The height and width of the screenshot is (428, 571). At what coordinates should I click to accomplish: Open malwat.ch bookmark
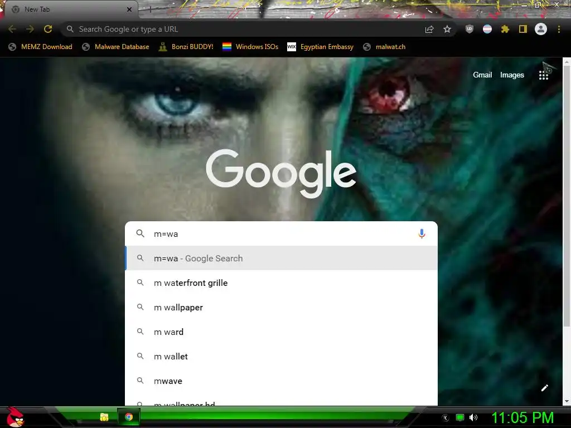[385, 47]
